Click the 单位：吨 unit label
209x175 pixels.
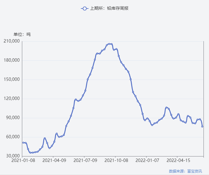click(x=22, y=34)
